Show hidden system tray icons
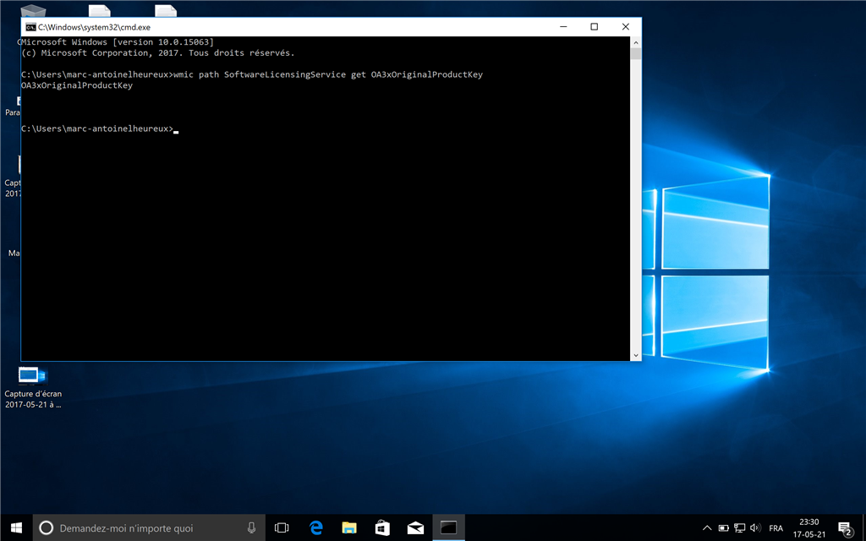The height and width of the screenshot is (541, 866). [x=707, y=527]
